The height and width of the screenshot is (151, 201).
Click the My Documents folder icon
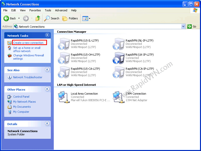[x=10, y=107]
